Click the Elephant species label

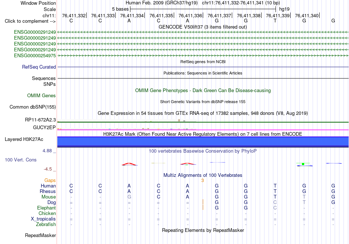tap(46, 208)
